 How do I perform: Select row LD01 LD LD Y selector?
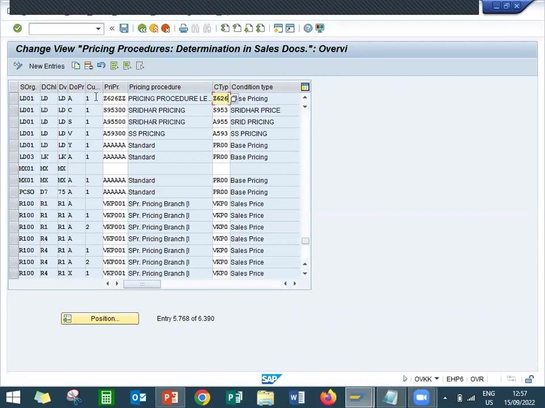pyautogui.click(x=14, y=146)
